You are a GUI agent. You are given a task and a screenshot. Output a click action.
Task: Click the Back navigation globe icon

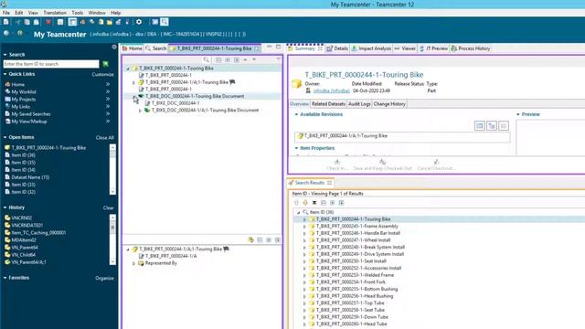(6, 34)
